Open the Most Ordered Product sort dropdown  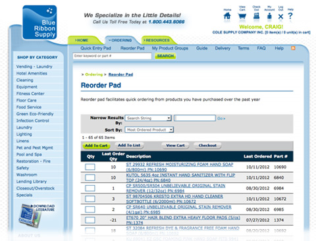click(x=149, y=130)
